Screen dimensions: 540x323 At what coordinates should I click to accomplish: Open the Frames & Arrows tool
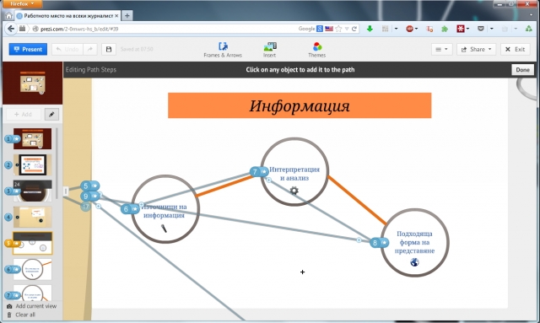[x=223, y=50]
